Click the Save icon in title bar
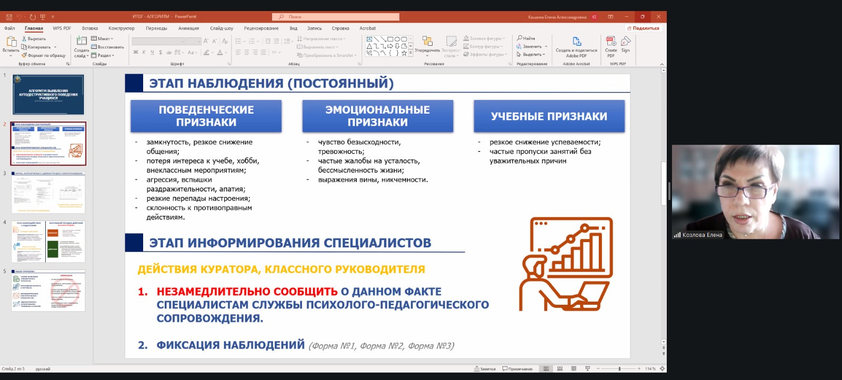The width and height of the screenshot is (842, 380). click(x=9, y=17)
